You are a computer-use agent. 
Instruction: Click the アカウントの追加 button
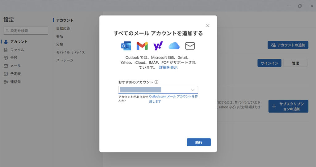coord(288,45)
